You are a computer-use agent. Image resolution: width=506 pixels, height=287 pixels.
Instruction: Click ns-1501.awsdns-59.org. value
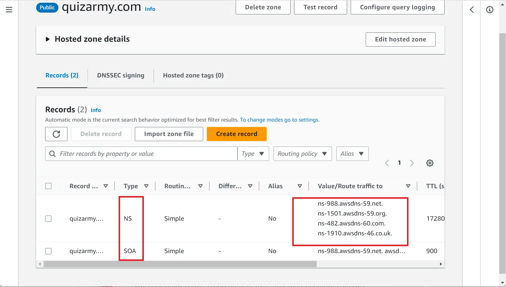352,213
